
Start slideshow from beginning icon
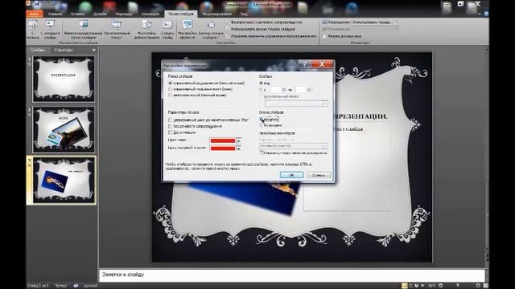32,25
